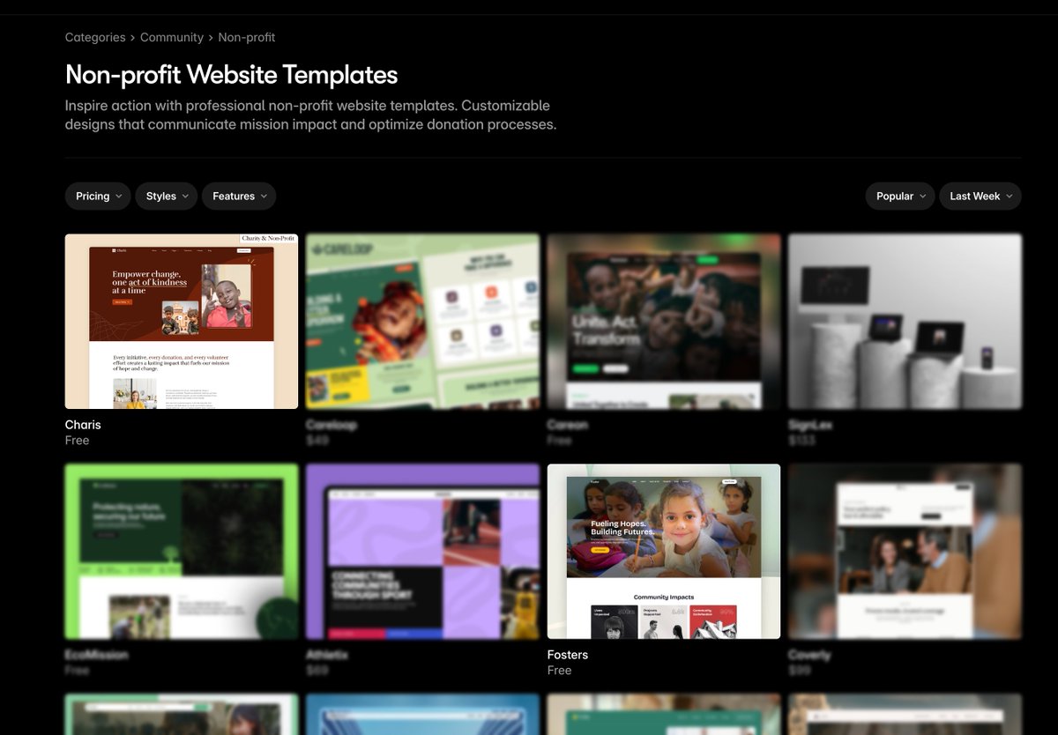Viewport: 1058px width, 735px height.
Task: Click the Fosters template name
Action: click(568, 655)
